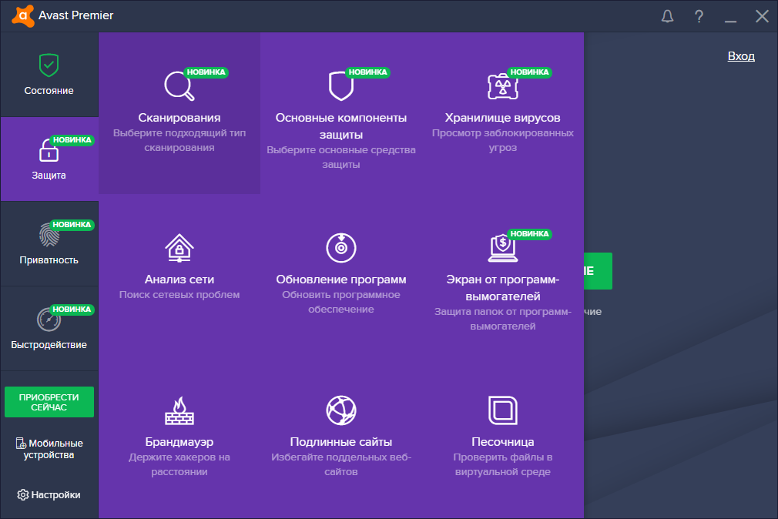Click the Avast logo in title bar
Viewport: 778px width, 519px height.
point(23,16)
